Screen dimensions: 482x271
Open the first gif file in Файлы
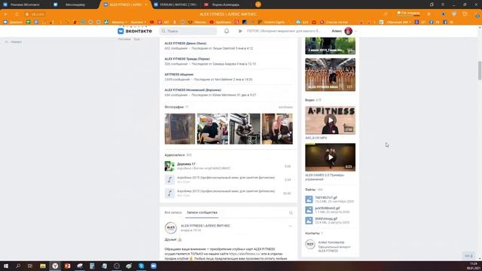pyautogui.click(x=326, y=197)
